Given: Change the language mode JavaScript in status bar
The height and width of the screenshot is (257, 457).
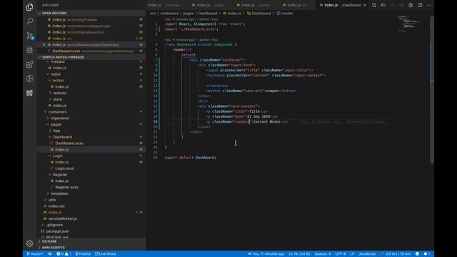Looking at the screenshot, I should coord(367,254).
